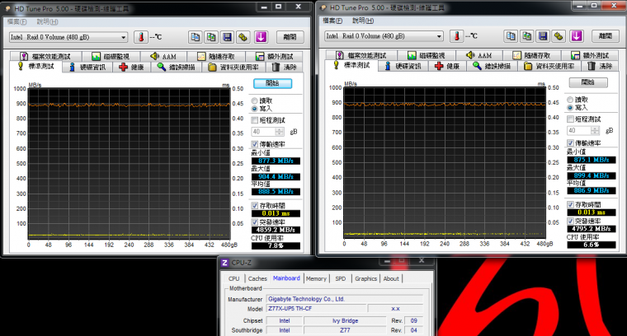The image size is (627, 336).
Task: Click the first copy icon in right HD Tune toolbar
Action: tap(511, 36)
